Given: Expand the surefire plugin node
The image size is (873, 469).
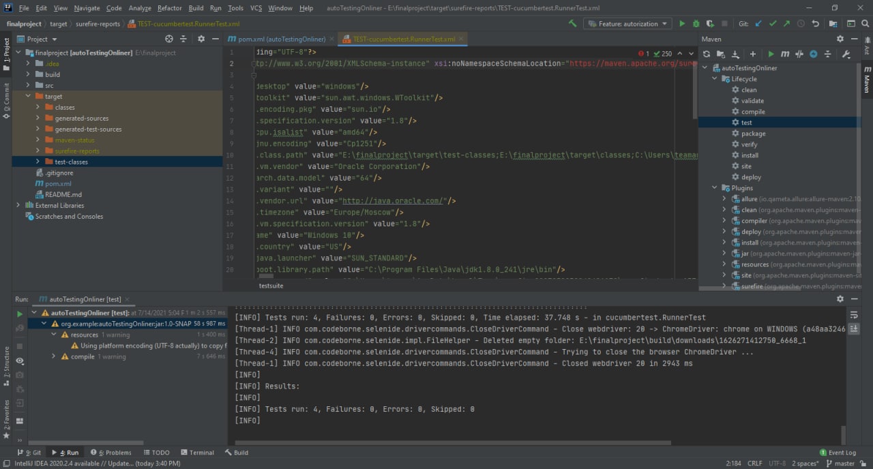Looking at the screenshot, I should click(x=724, y=286).
